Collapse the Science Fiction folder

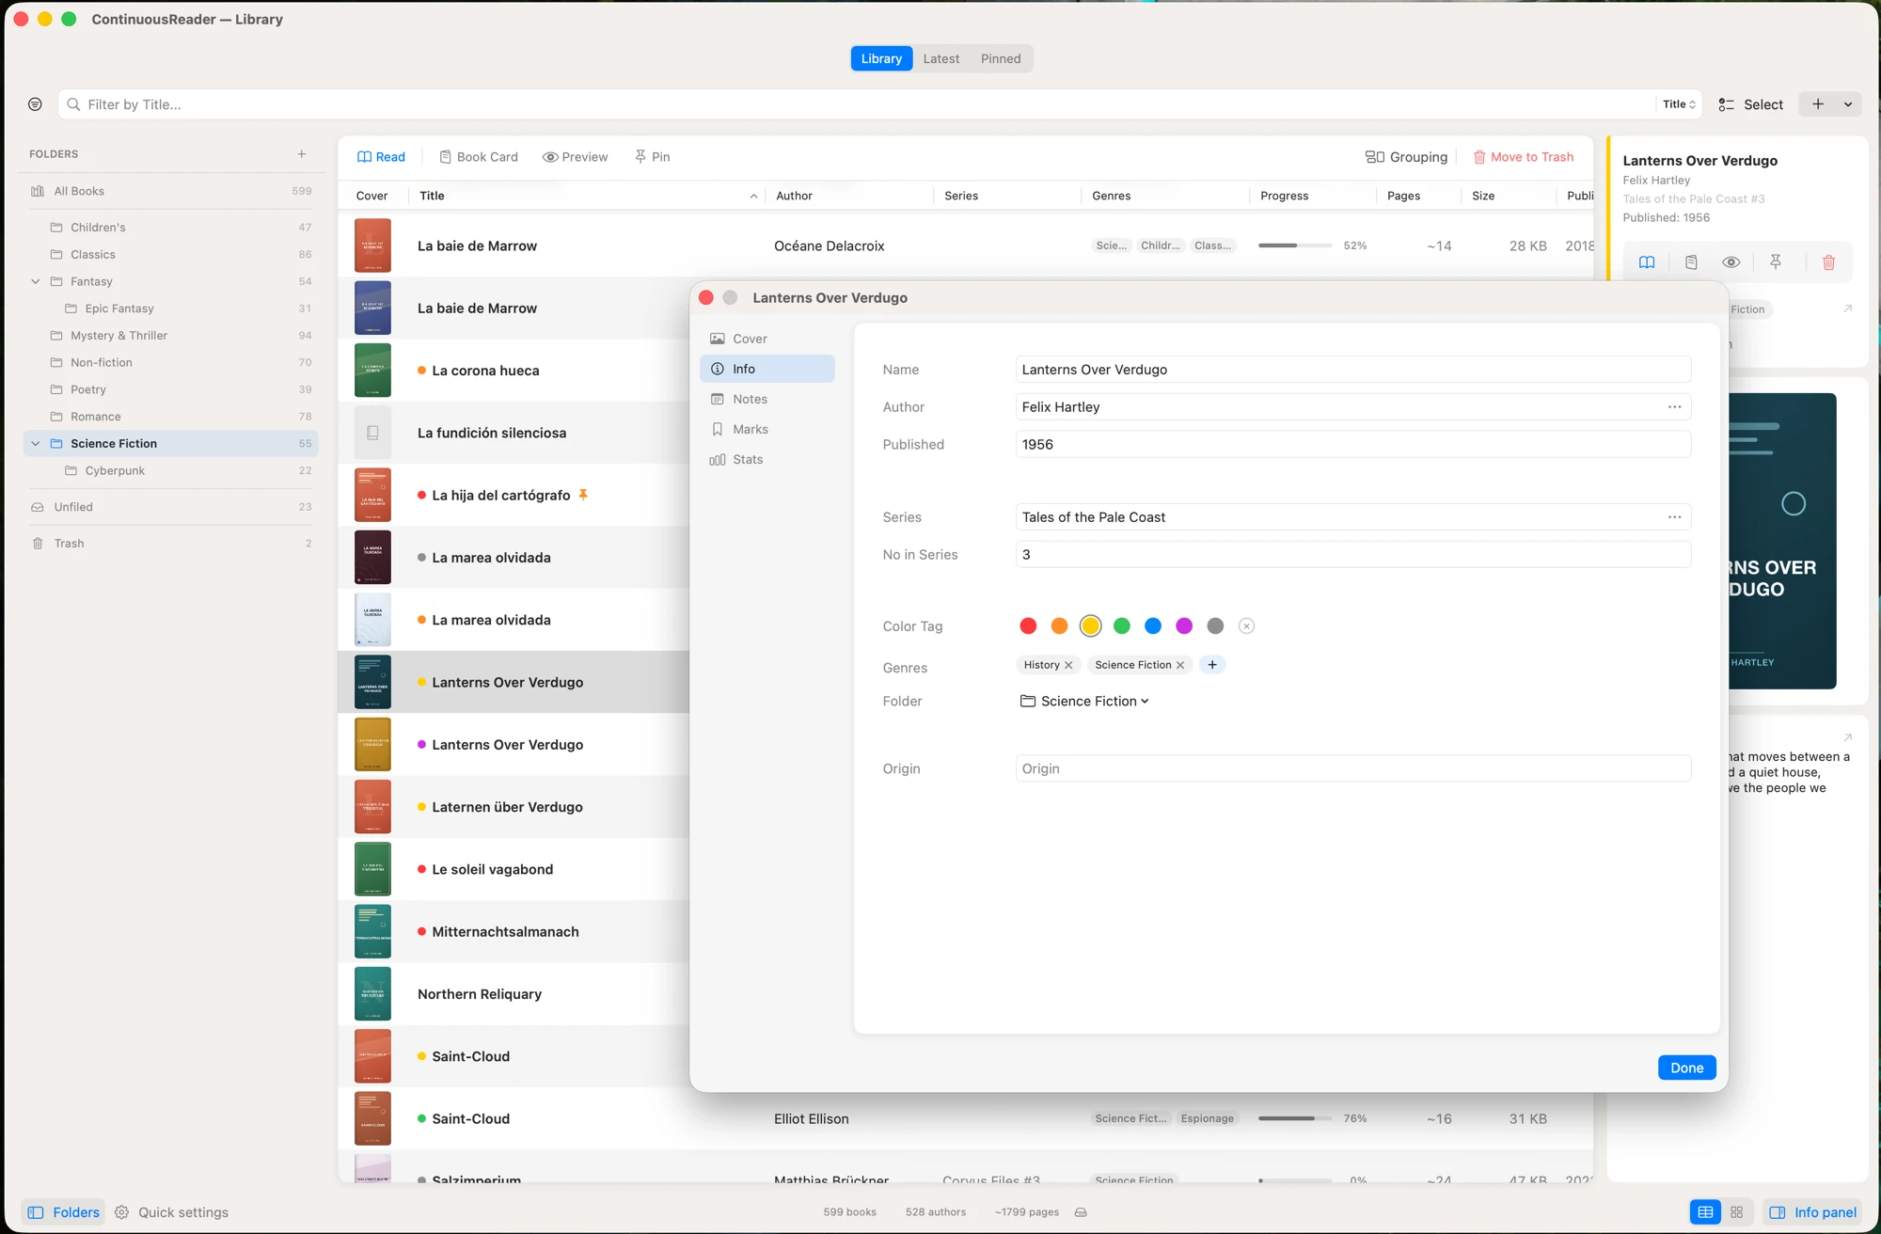click(36, 444)
